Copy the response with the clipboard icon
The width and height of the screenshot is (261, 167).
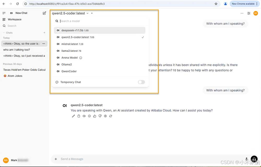79,116
